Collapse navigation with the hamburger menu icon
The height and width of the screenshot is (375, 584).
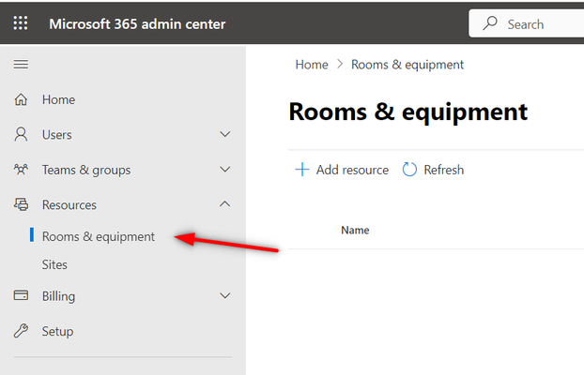tap(21, 65)
